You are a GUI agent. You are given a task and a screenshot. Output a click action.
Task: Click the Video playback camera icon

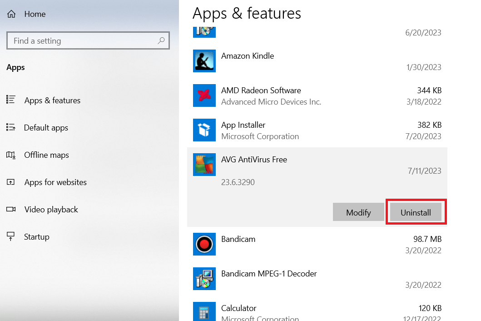click(x=11, y=209)
